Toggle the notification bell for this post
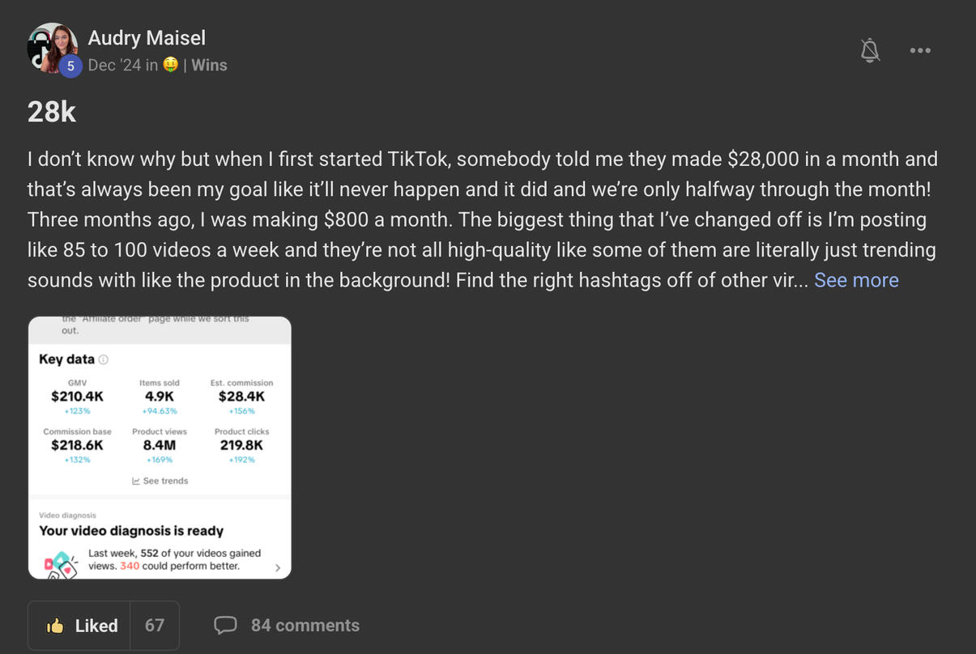The image size is (976, 654). (870, 50)
